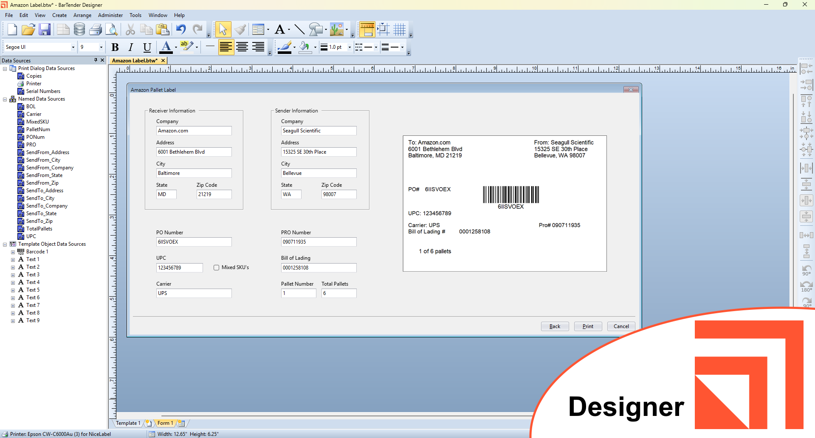Close the Data Sources panel
This screenshot has width=815, height=438.
[x=102, y=60]
